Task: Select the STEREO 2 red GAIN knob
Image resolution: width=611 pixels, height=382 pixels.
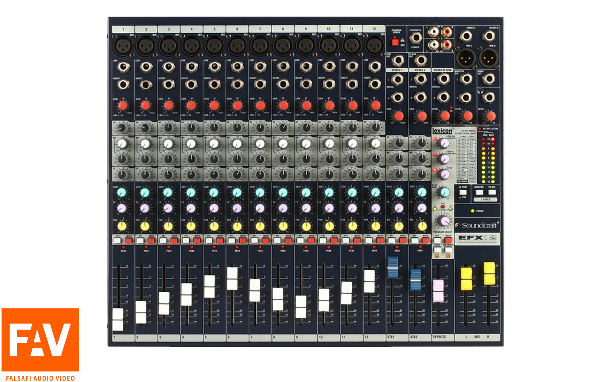Action: 422,115
